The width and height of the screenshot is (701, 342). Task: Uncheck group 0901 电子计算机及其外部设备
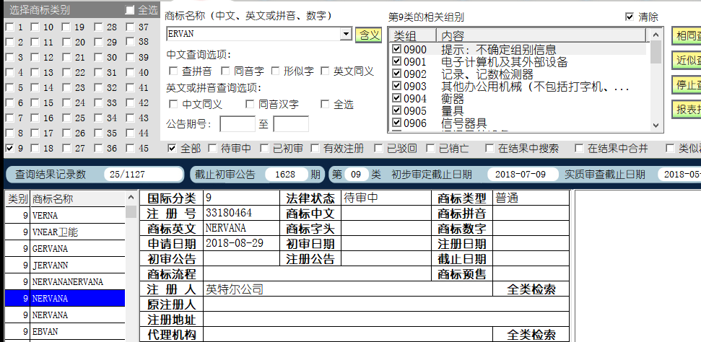[x=396, y=61]
